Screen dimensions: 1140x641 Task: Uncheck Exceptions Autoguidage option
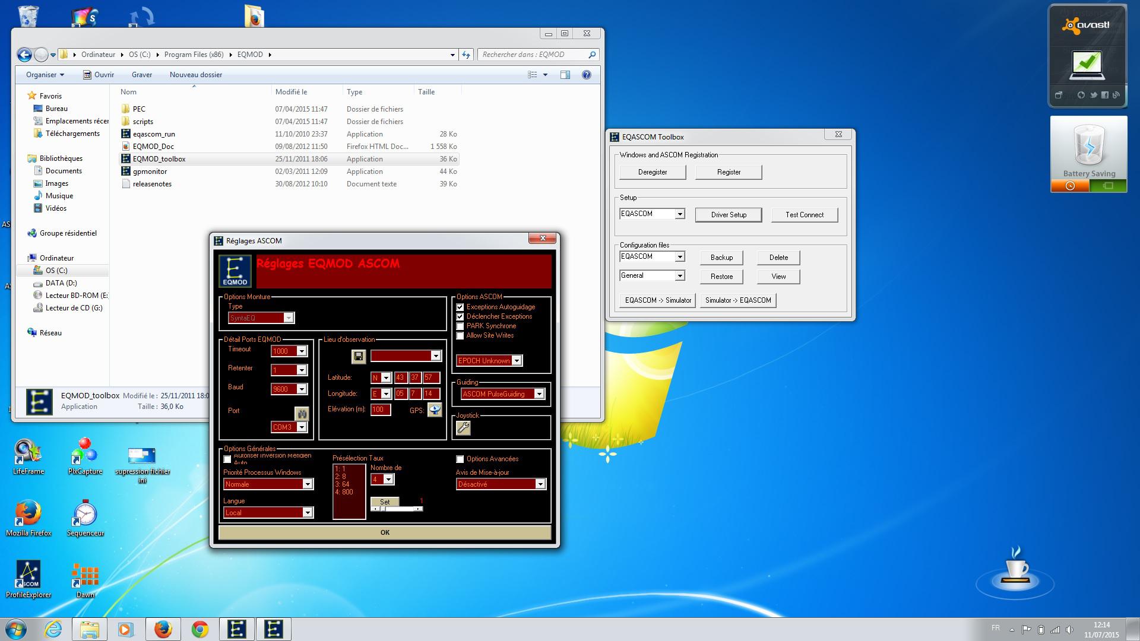[460, 307]
